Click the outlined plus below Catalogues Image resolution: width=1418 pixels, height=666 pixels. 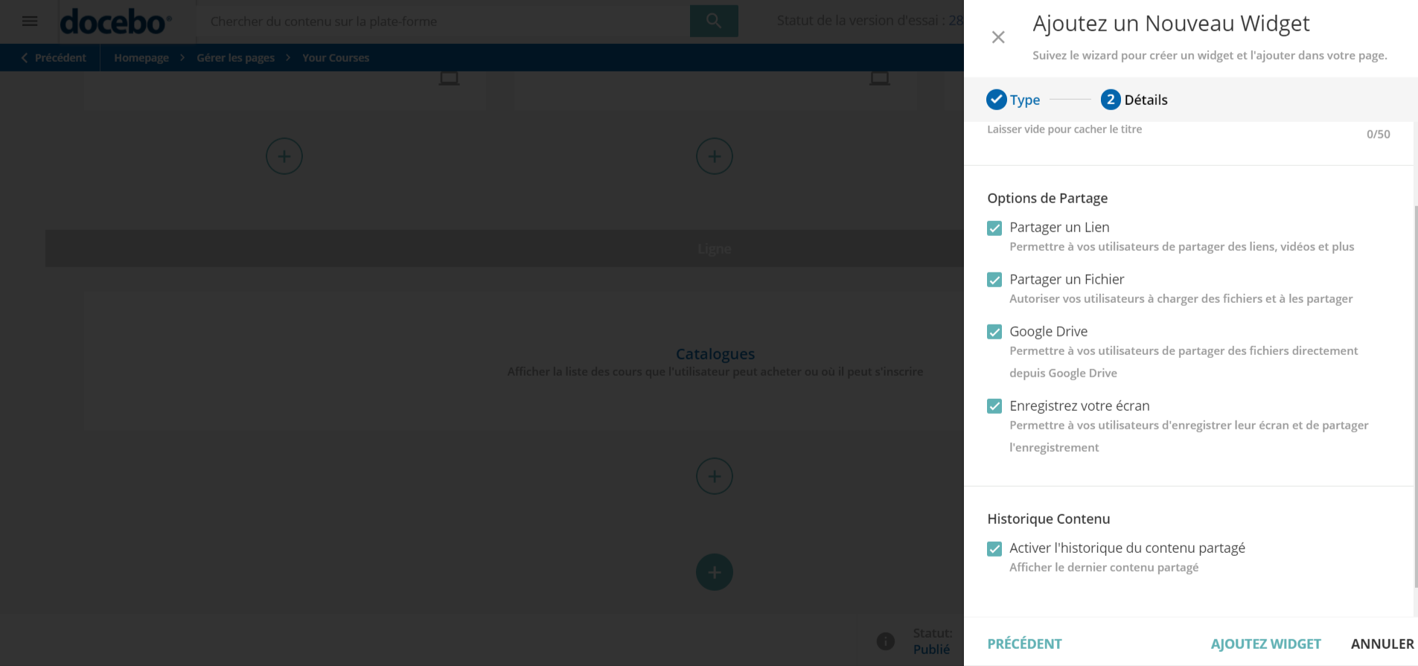click(x=715, y=476)
